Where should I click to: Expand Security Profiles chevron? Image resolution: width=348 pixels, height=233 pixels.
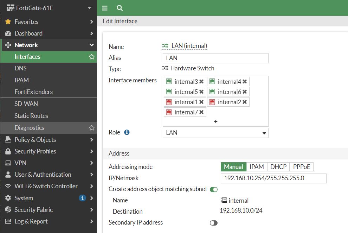tap(91, 151)
